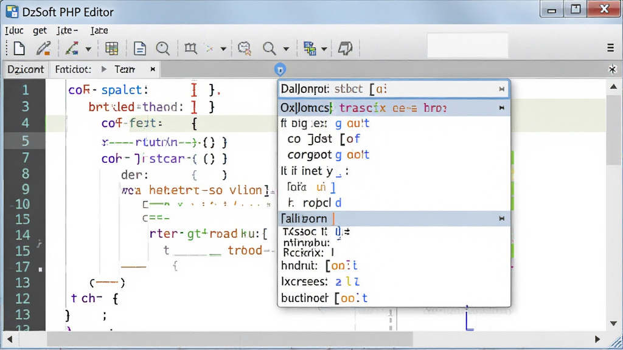This screenshot has width=623, height=350.
Task: Click line number 17 in the gutter
Action: [23, 267]
